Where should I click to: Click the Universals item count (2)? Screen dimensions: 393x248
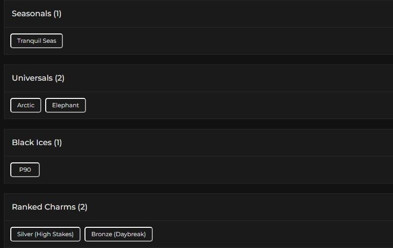(x=59, y=78)
